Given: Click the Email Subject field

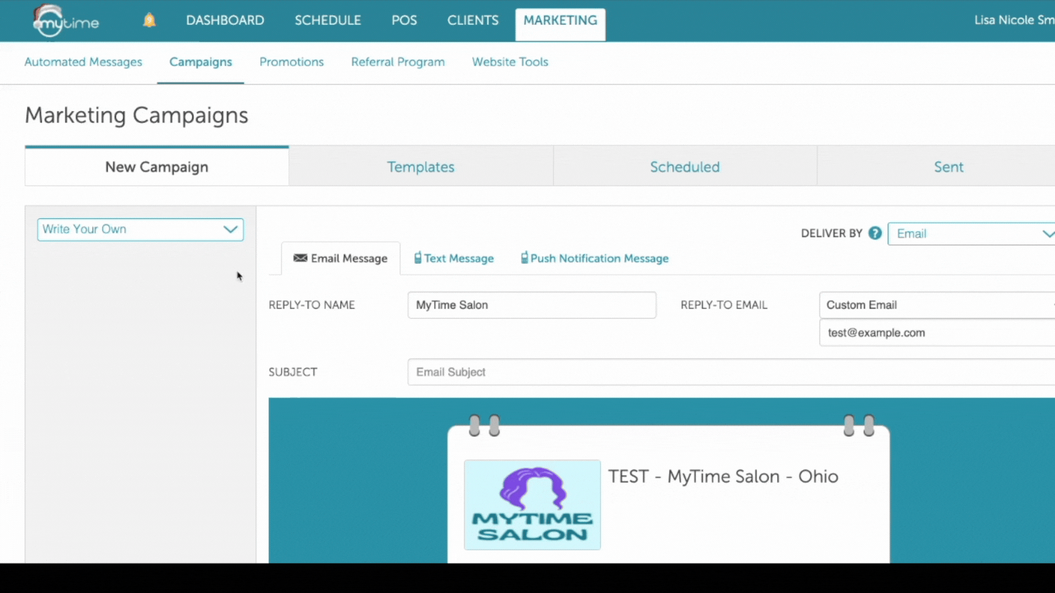Looking at the screenshot, I should pyautogui.click(x=731, y=372).
